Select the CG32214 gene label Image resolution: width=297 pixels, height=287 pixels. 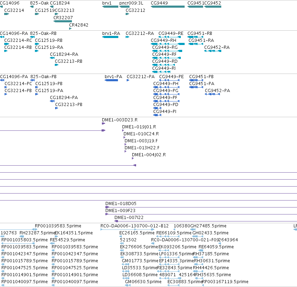point(14,10)
